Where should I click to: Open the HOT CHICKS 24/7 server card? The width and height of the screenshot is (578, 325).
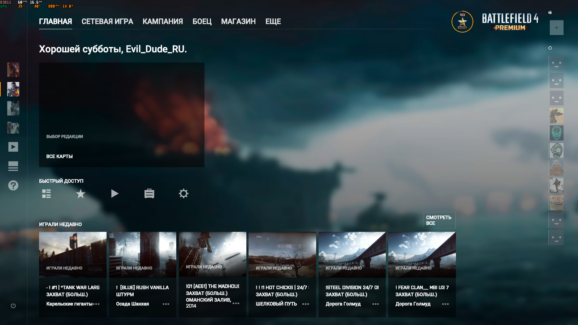282,274
